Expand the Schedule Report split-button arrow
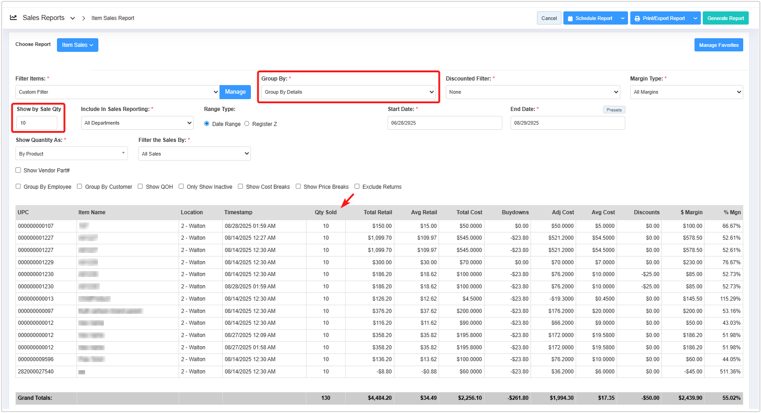The image size is (761, 413). pos(623,18)
